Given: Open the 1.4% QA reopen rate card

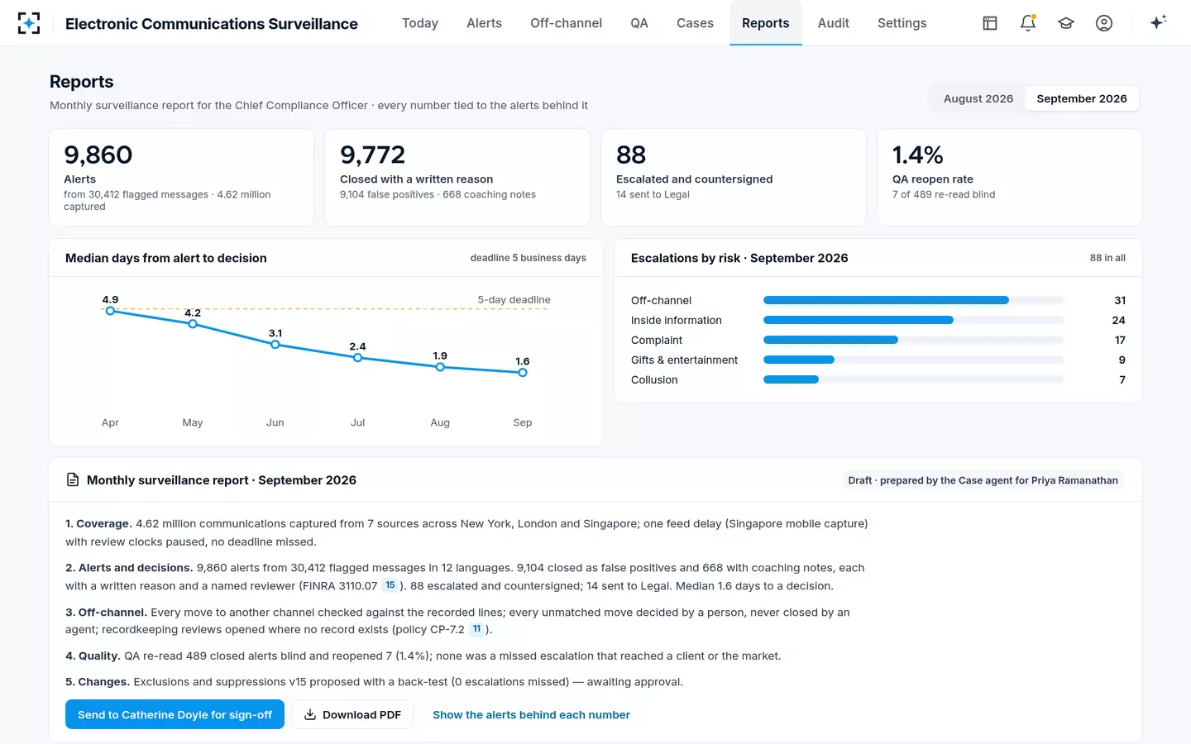Looking at the screenshot, I should 1010,177.
